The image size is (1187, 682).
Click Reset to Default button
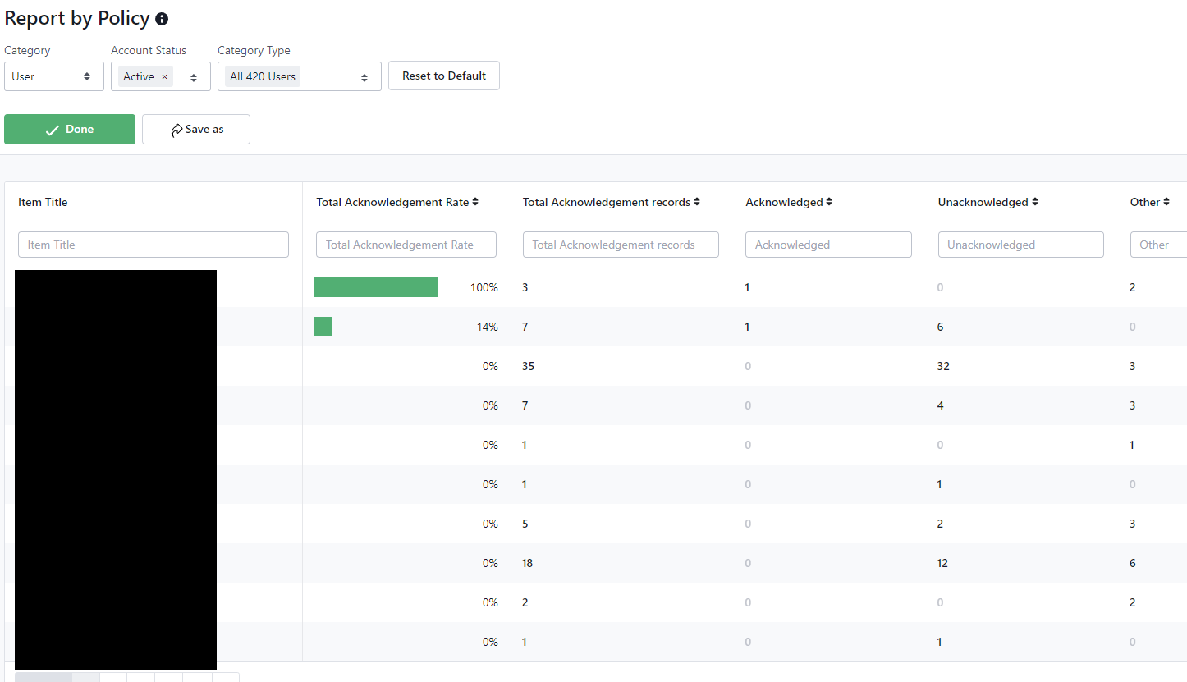pyautogui.click(x=444, y=76)
